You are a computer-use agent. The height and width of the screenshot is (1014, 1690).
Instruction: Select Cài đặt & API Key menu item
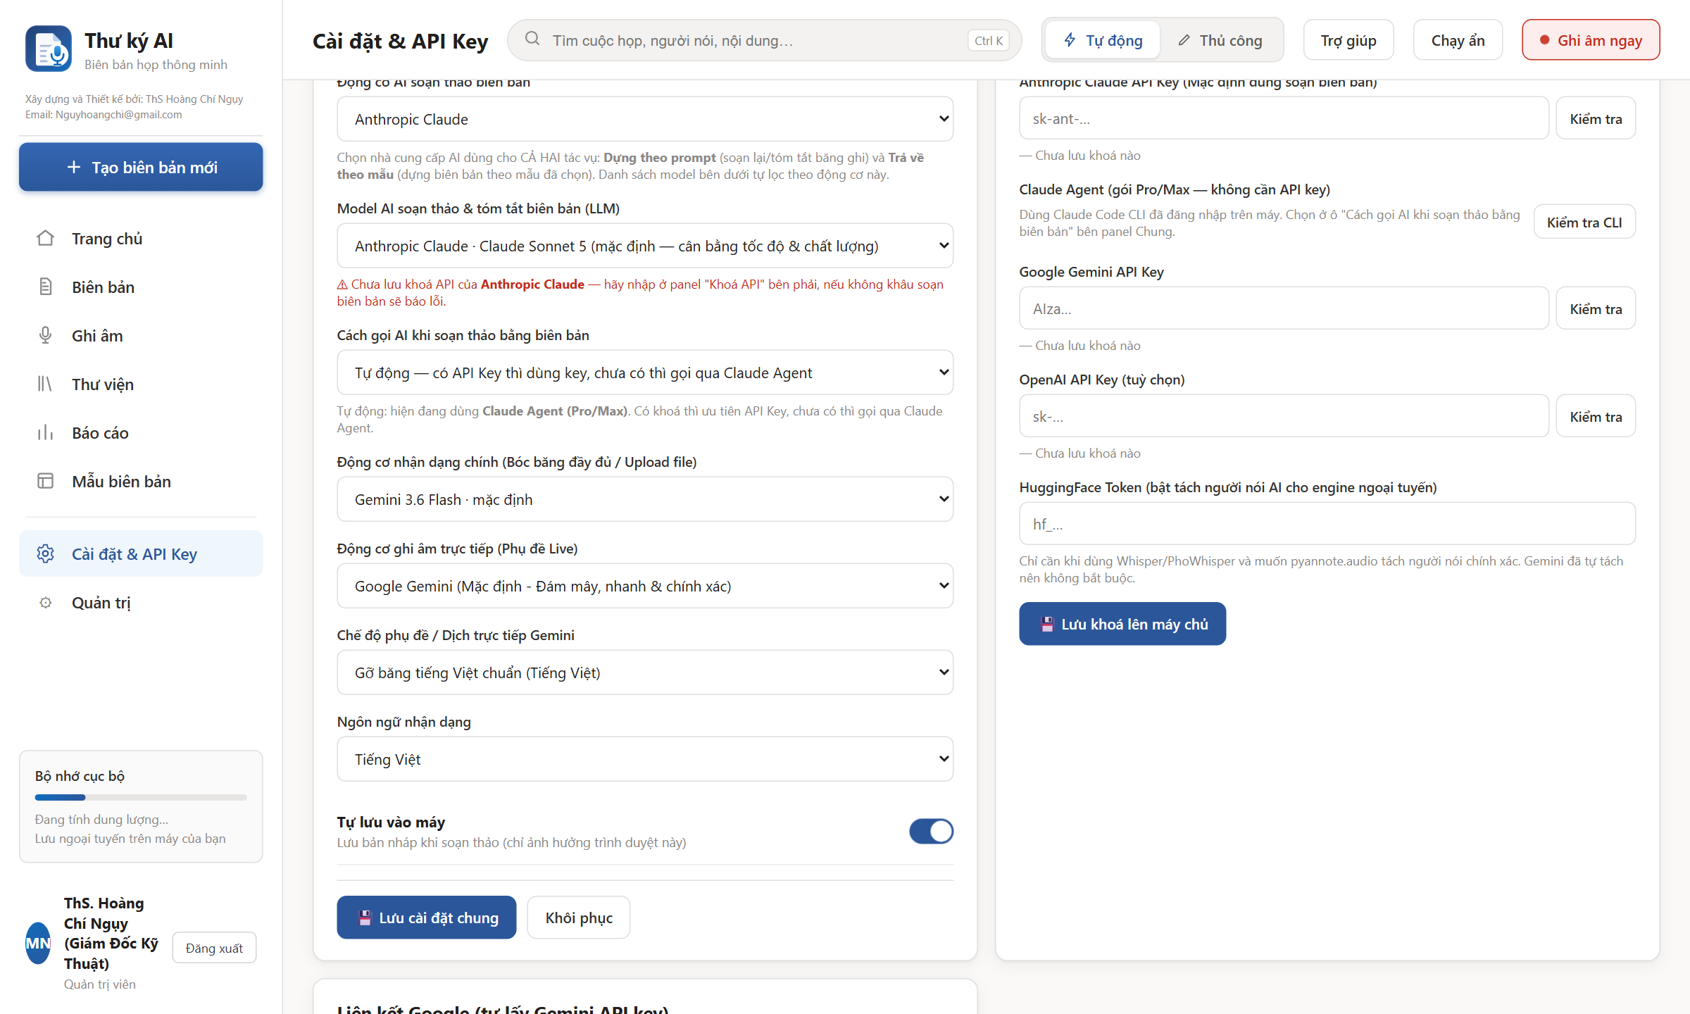[141, 553]
